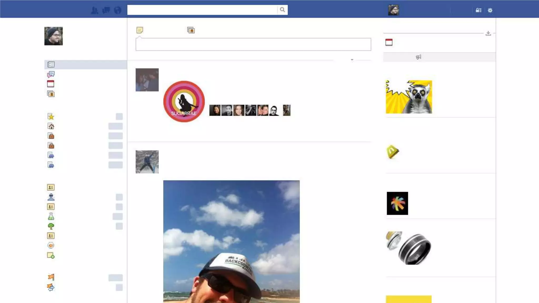
Task: Open the flask-icon group in sidebar
Action: [51, 216]
